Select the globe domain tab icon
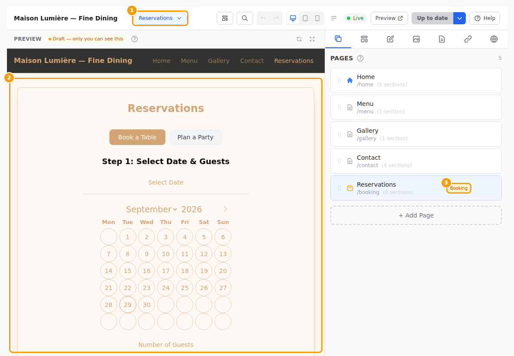Image resolution: width=514 pixels, height=356 pixels. [494, 40]
